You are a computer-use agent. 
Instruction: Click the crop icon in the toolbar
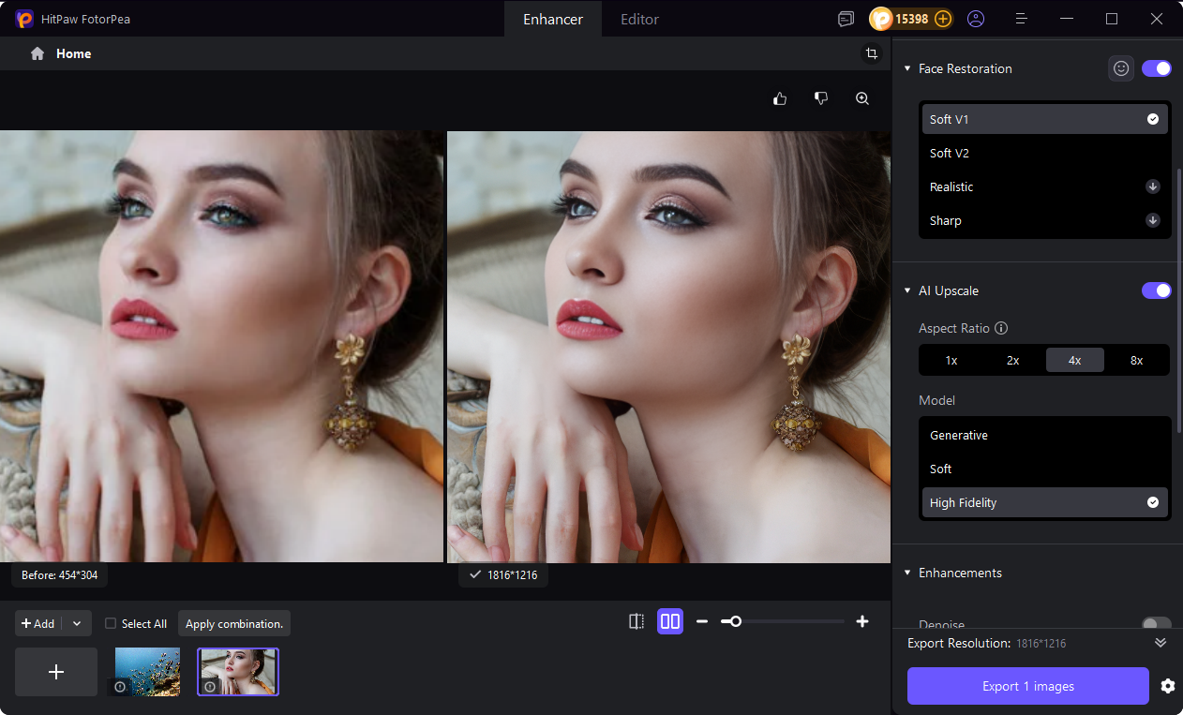(x=872, y=53)
